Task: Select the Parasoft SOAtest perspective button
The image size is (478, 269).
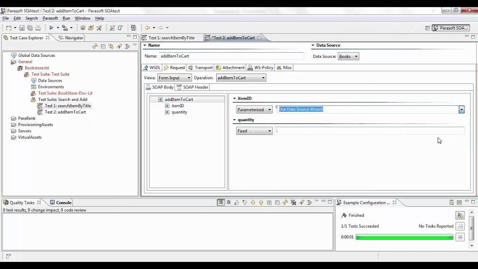Action: click(x=450, y=28)
